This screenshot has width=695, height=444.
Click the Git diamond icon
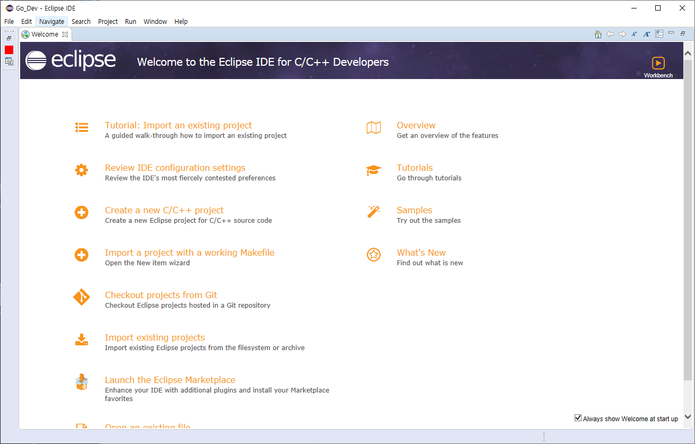[82, 297]
